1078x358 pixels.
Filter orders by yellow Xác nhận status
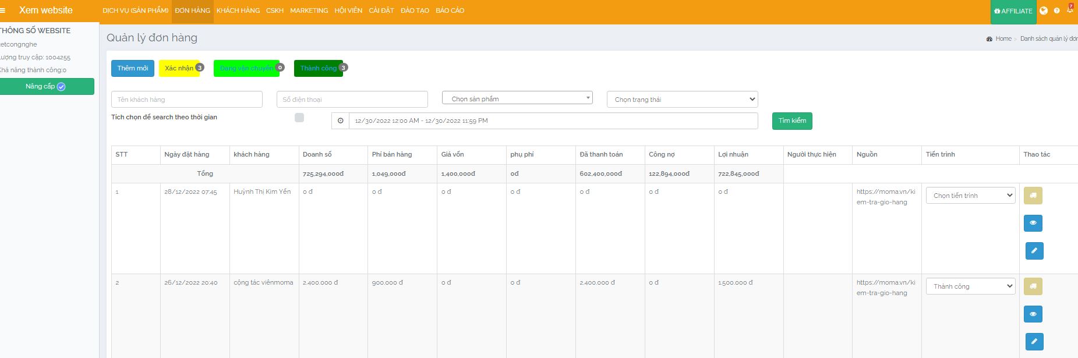(x=179, y=68)
